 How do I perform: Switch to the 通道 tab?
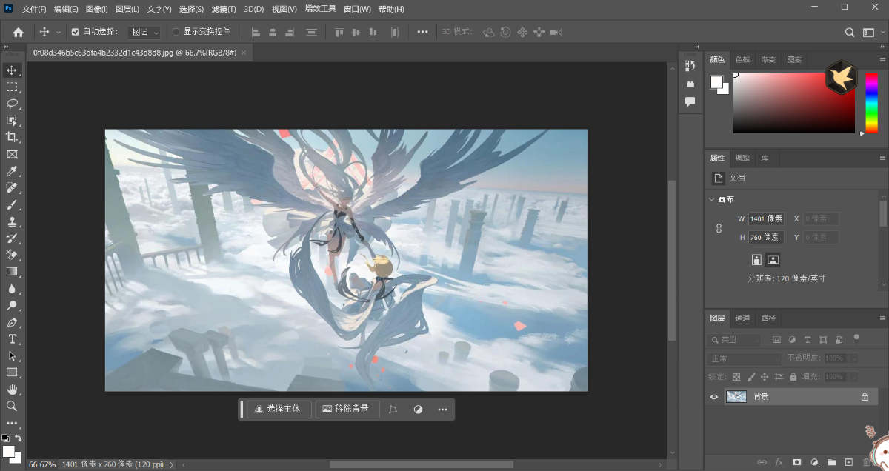(x=742, y=318)
